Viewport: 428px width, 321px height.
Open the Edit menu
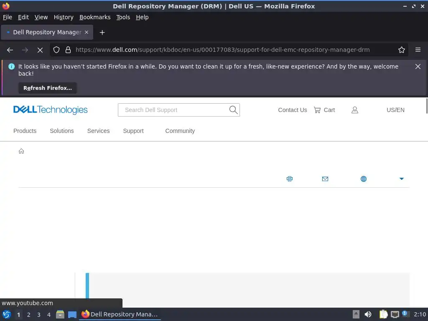(23, 17)
